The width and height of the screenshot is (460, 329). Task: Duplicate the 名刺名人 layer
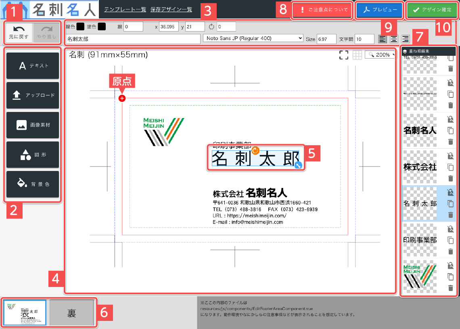tap(450, 131)
